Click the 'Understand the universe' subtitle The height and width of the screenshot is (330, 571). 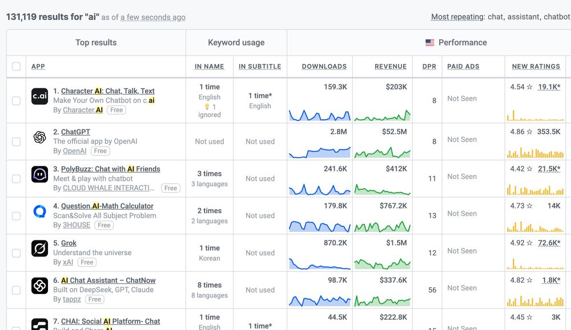click(92, 252)
